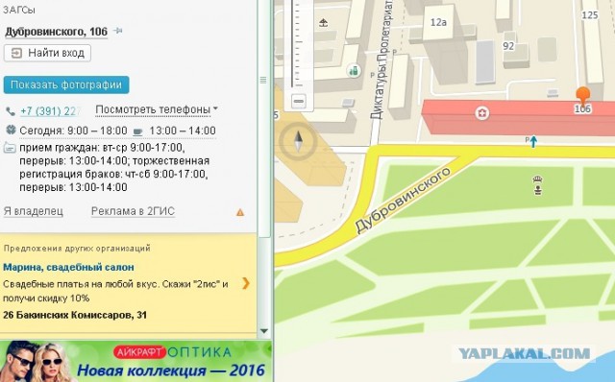This screenshot has width=615, height=382.
Task: Open the Реклама в 2ГИС link
Action: pyautogui.click(x=133, y=211)
